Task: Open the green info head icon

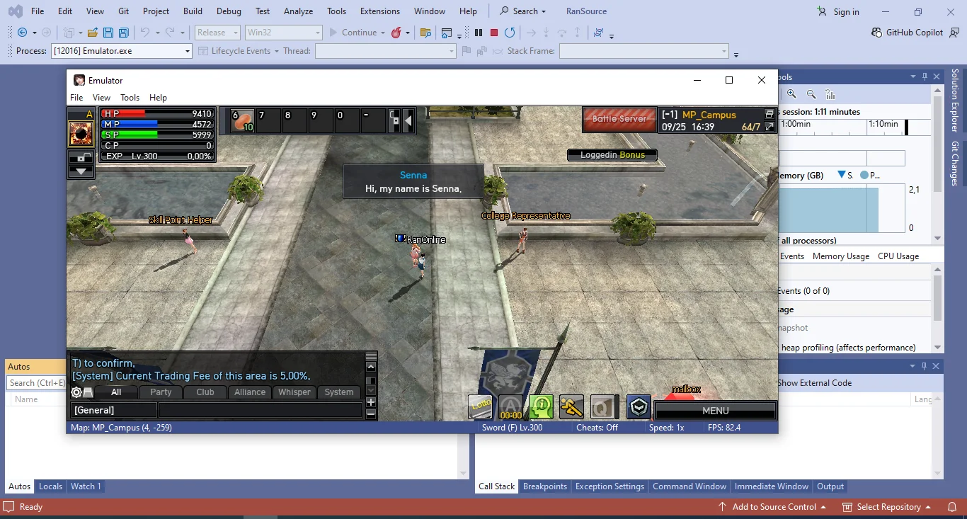Action: 542,406
